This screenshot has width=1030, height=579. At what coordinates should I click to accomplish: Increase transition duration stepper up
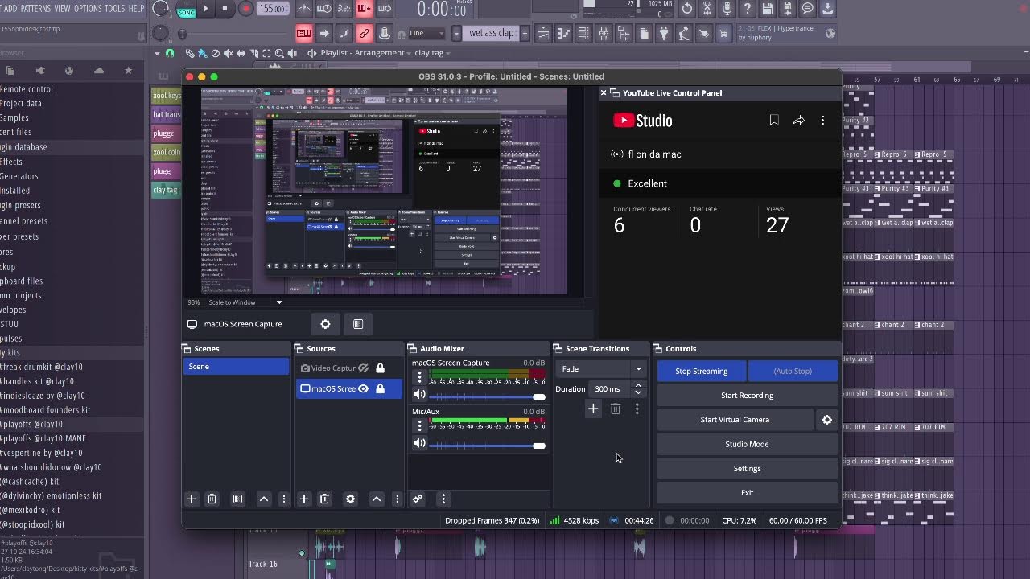click(638, 385)
